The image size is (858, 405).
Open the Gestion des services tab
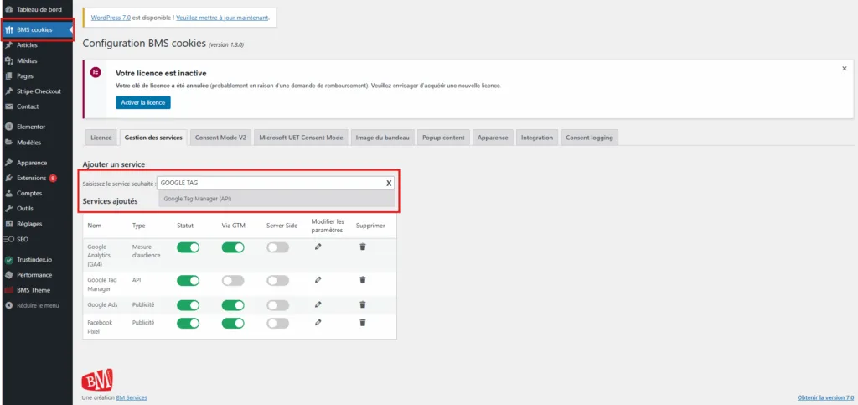click(153, 138)
